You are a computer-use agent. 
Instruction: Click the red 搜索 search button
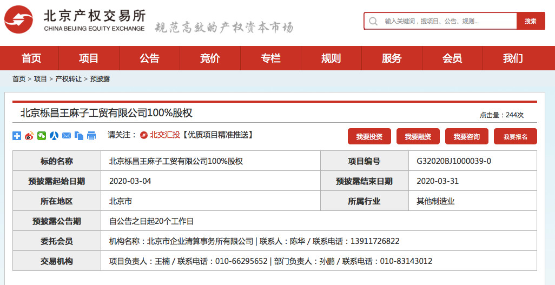(530, 21)
